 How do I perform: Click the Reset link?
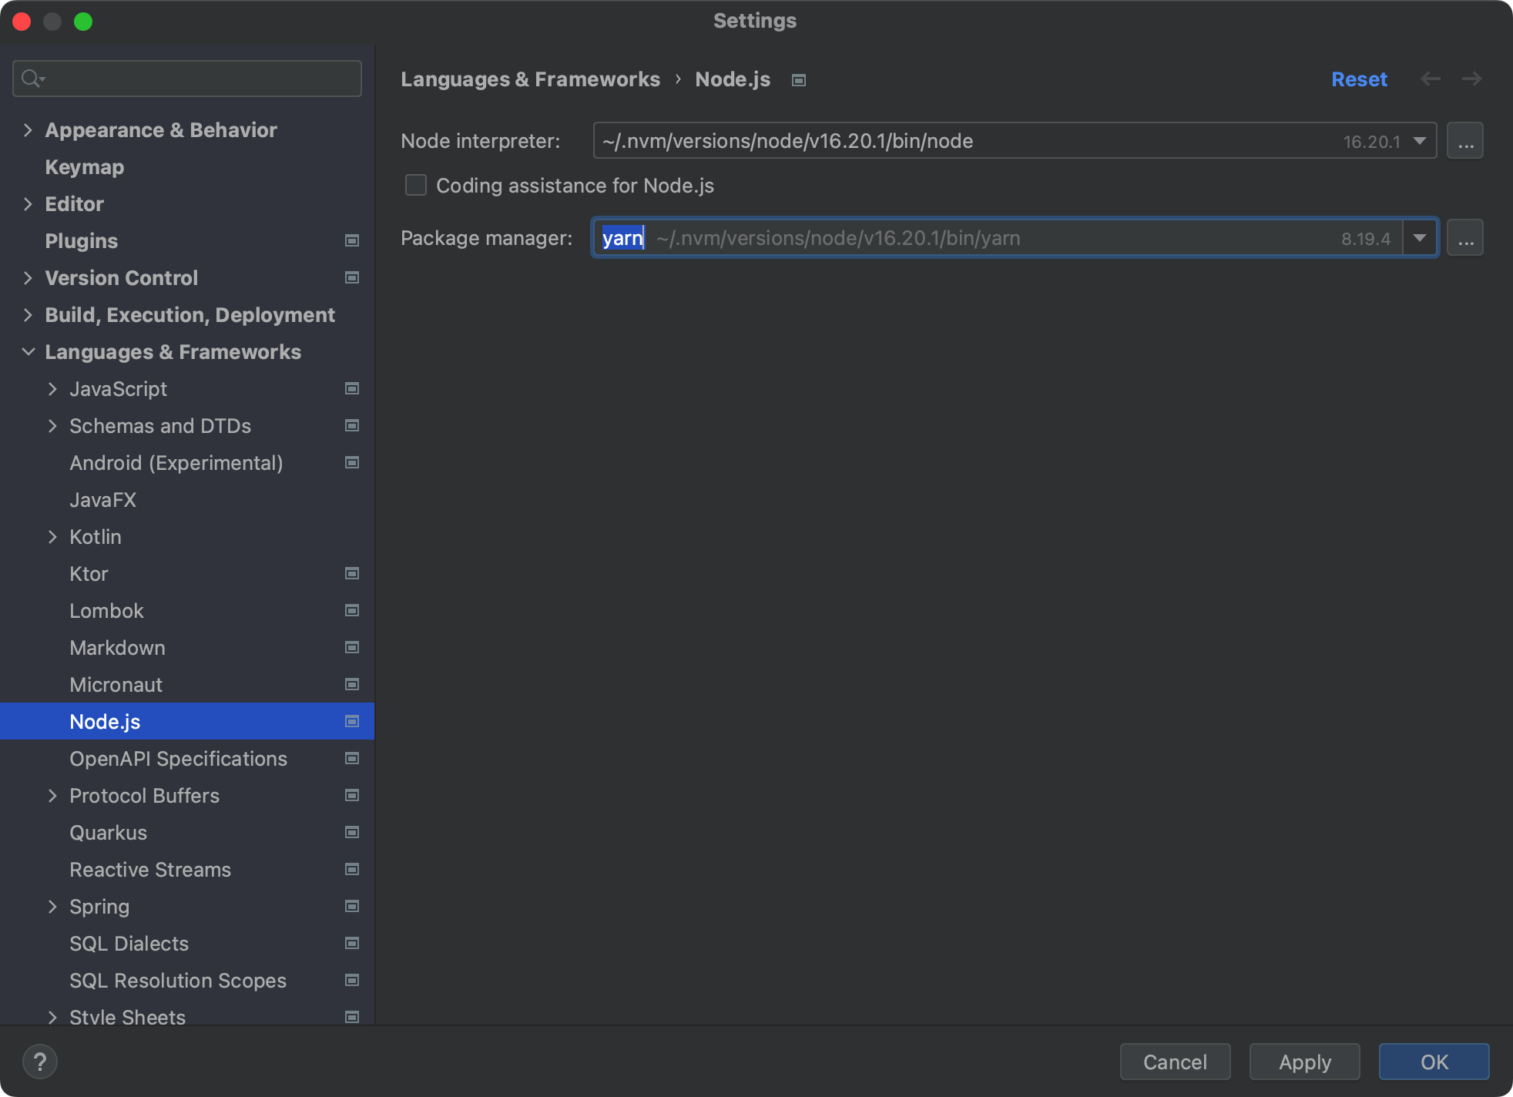1359,79
